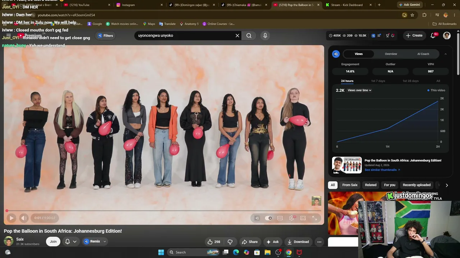Visit the Saix channel name link
The width and height of the screenshot is (460, 258).
(x=20, y=239)
